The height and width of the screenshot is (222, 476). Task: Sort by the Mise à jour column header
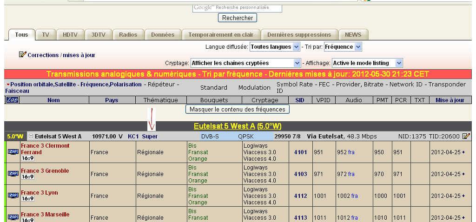[450, 100]
